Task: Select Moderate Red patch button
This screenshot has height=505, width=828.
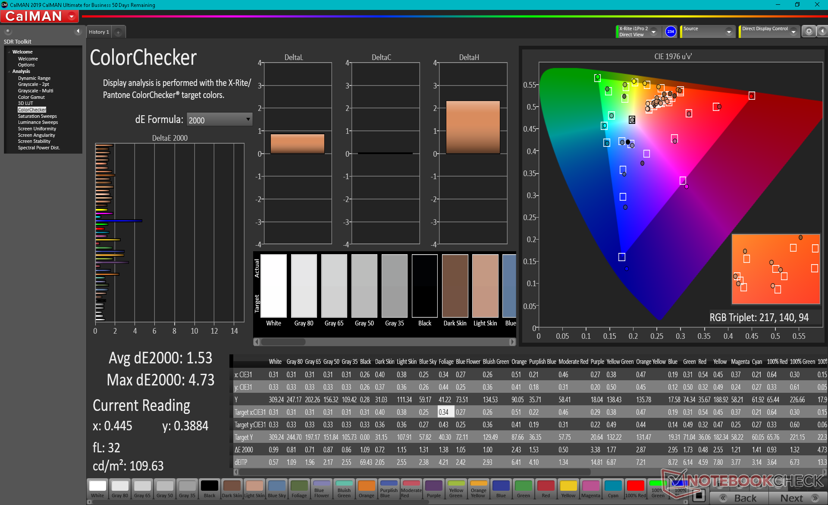Action: tap(411, 489)
